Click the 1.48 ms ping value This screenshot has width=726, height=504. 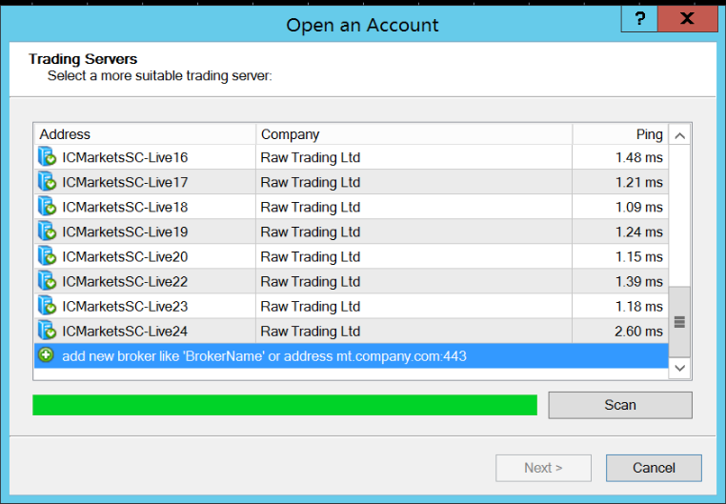coord(639,157)
